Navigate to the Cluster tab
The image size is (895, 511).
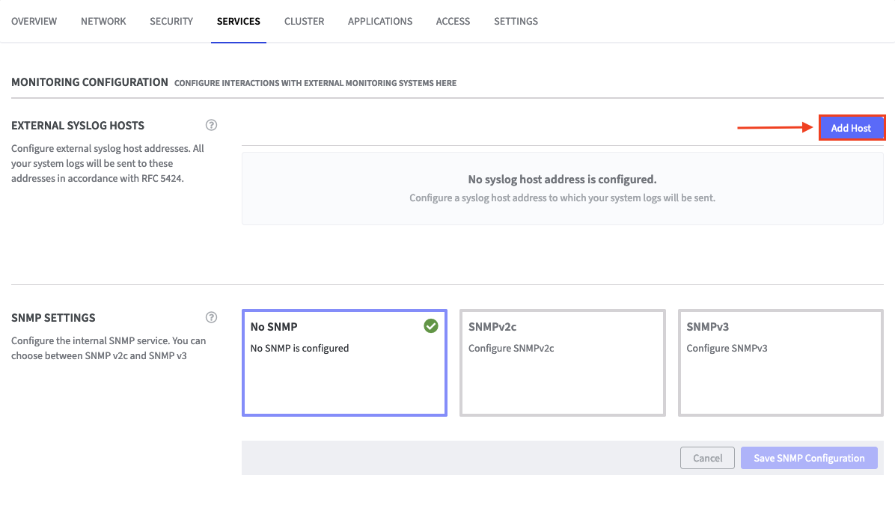point(304,21)
